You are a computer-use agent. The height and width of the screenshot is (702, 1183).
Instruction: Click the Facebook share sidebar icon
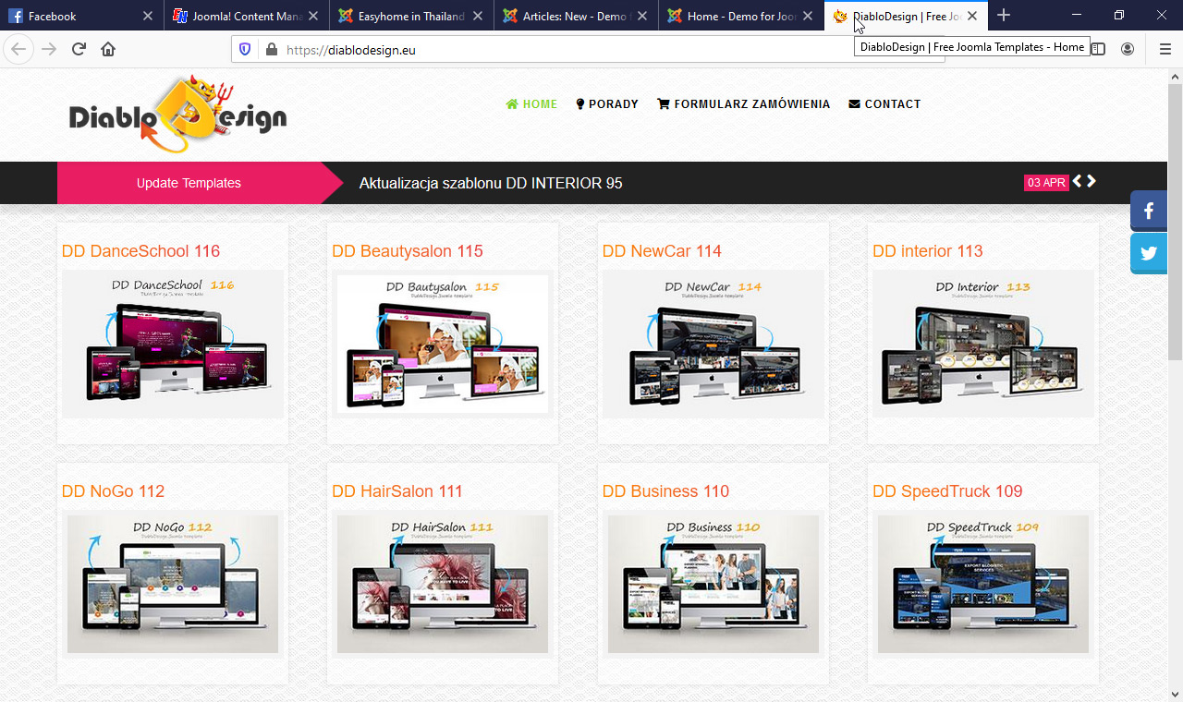(x=1149, y=211)
